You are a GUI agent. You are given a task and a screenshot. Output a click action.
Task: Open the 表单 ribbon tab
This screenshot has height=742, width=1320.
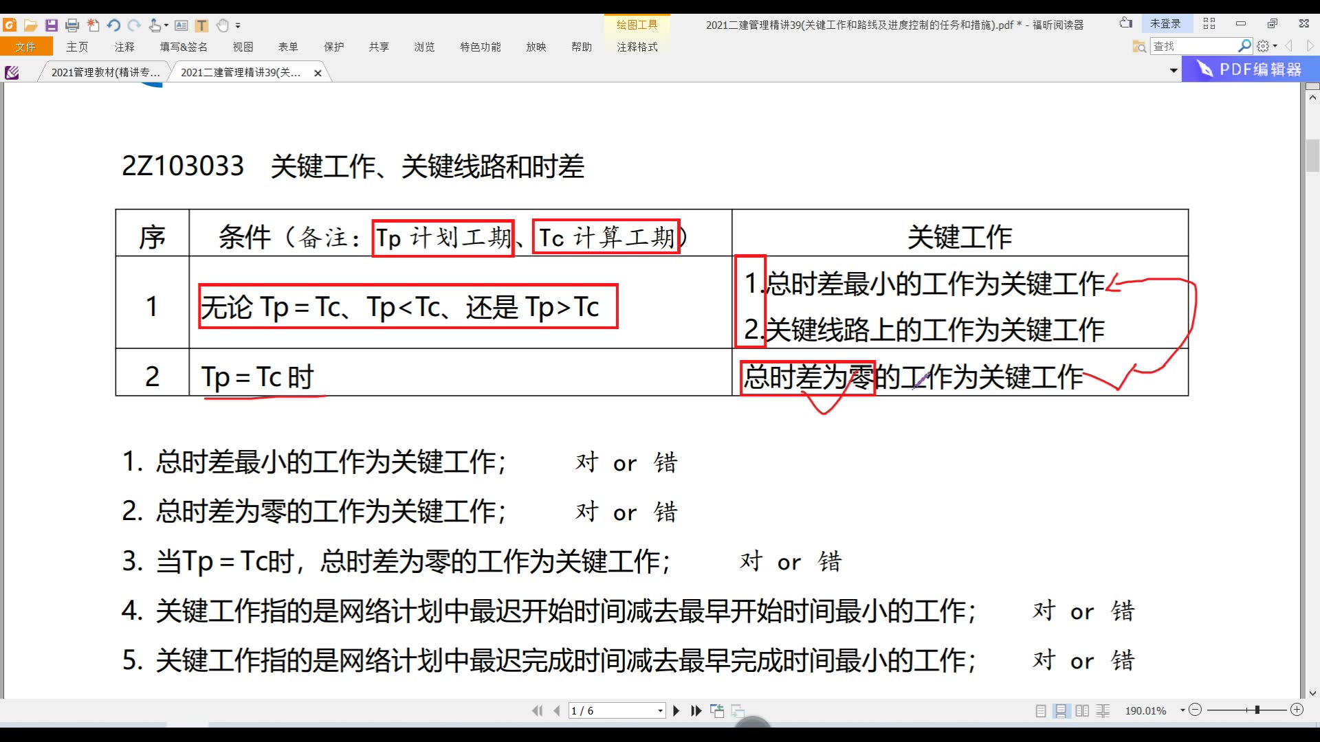pyautogui.click(x=288, y=47)
